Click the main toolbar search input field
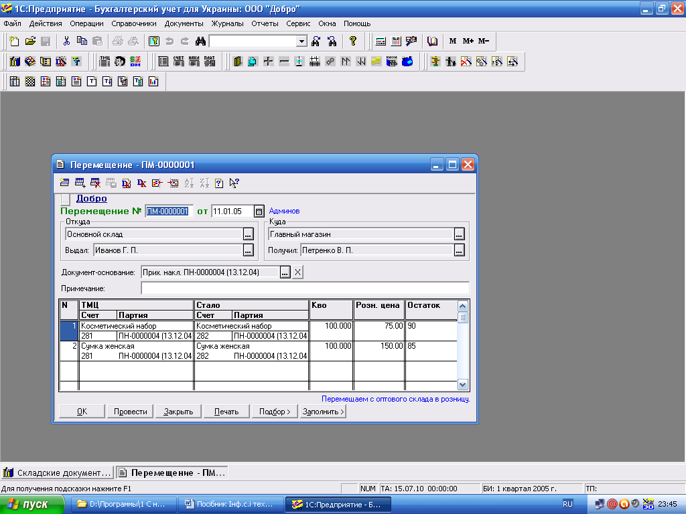The height and width of the screenshot is (514, 686). (x=253, y=41)
